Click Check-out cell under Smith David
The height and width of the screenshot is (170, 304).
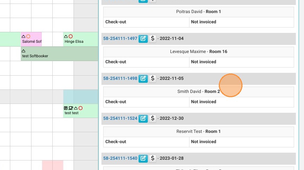(146, 102)
